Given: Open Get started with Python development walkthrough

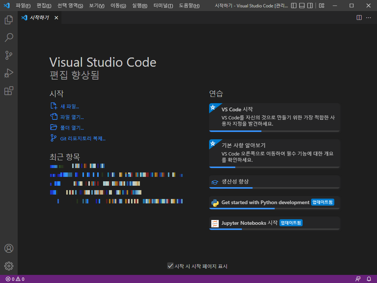Looking at the screenshot, I should (x=274, y=203).
